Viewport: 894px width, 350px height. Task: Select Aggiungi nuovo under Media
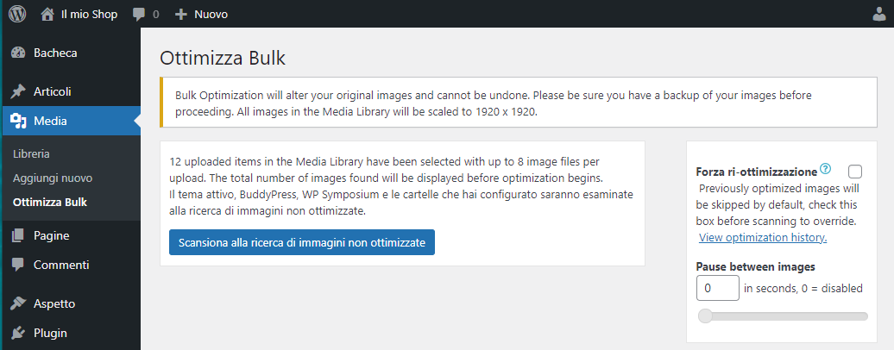(x=53, y=178)
